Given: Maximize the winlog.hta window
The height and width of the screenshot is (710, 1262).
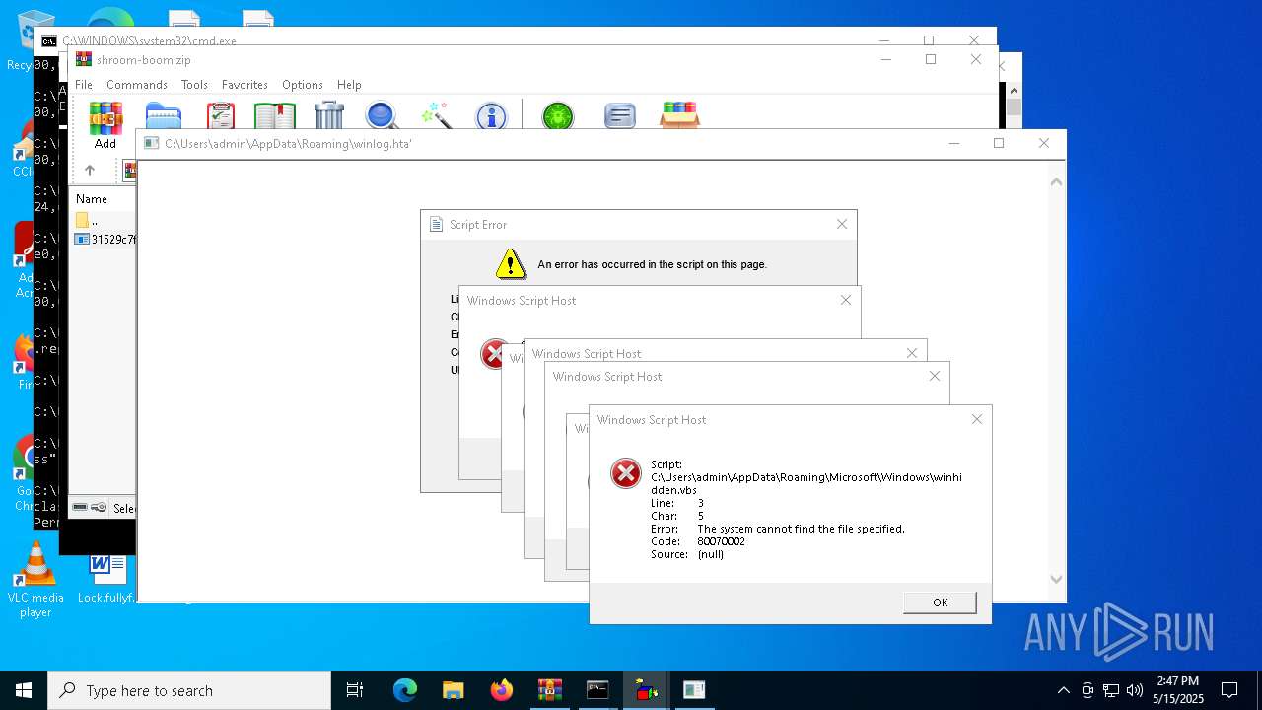Looking at the screenshot, I should click(x=999, y=143).
